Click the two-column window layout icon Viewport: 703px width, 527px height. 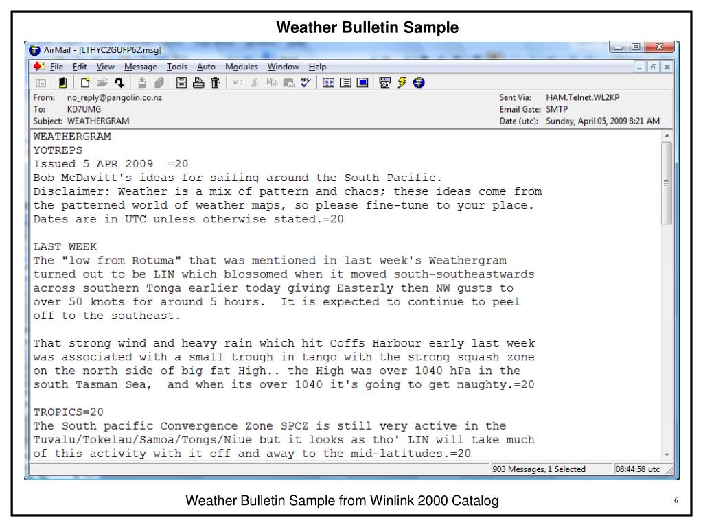[x=328, y=82]
